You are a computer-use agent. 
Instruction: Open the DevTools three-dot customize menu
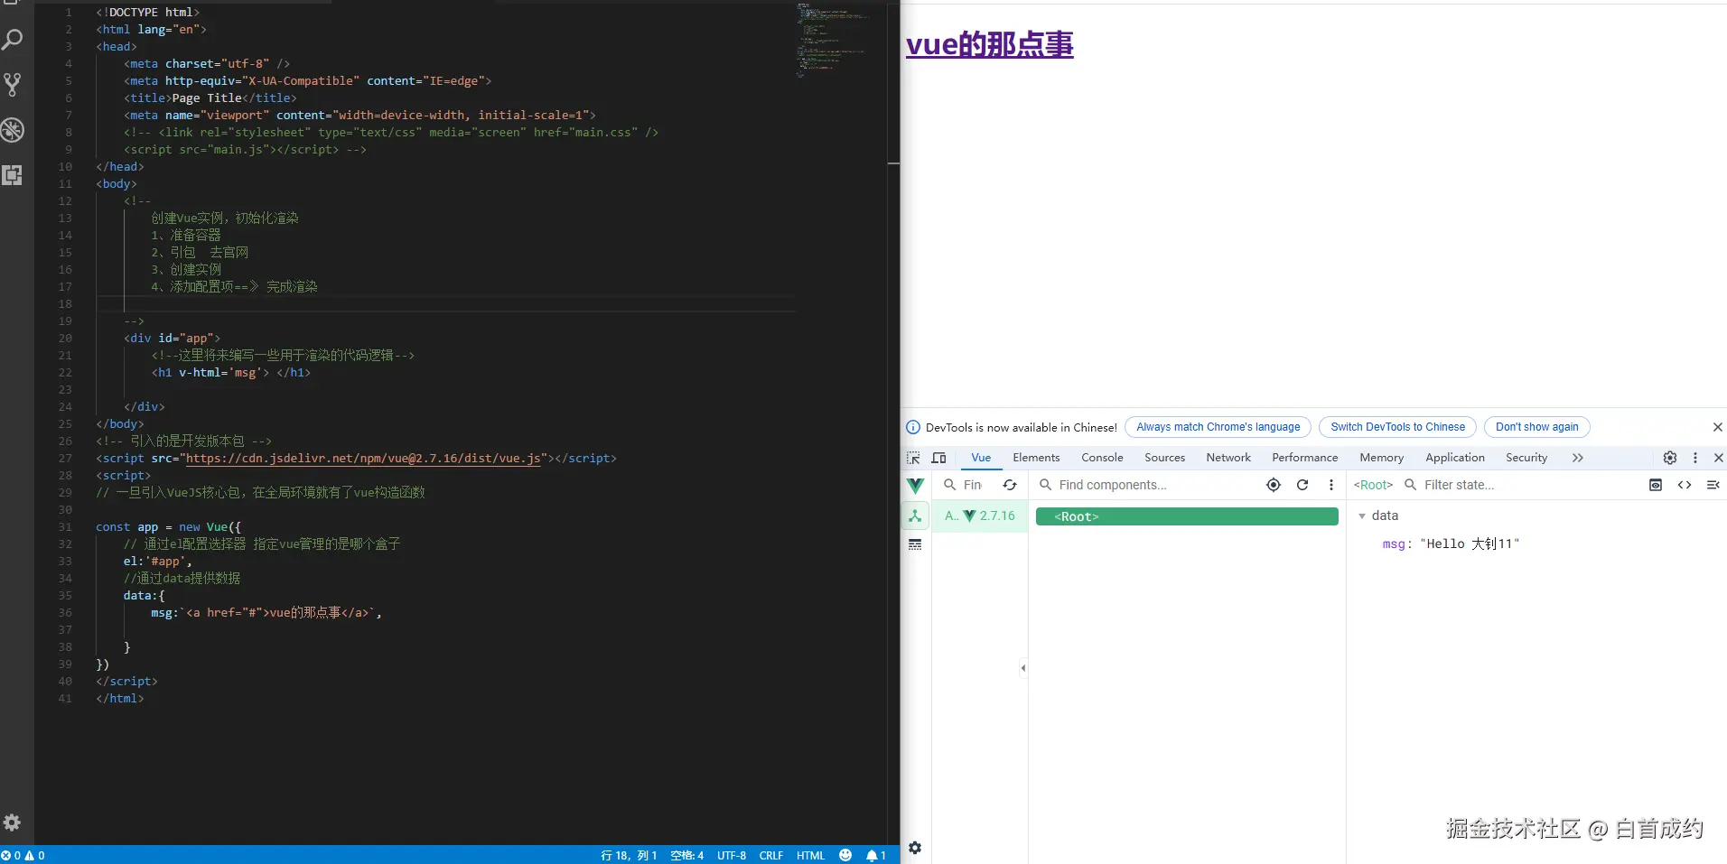point(1695,458)
